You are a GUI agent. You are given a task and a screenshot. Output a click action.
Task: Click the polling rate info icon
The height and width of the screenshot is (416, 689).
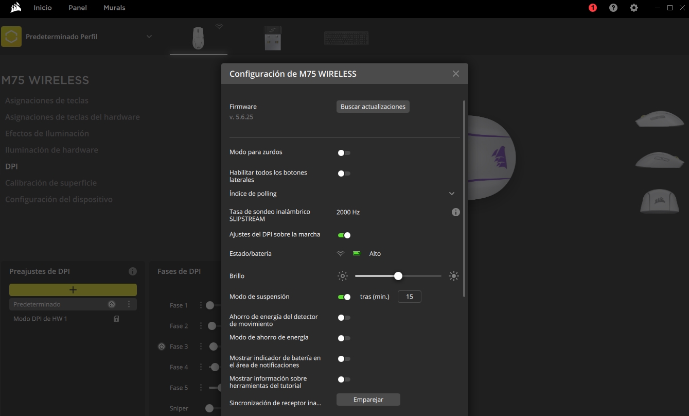point(455,212)
